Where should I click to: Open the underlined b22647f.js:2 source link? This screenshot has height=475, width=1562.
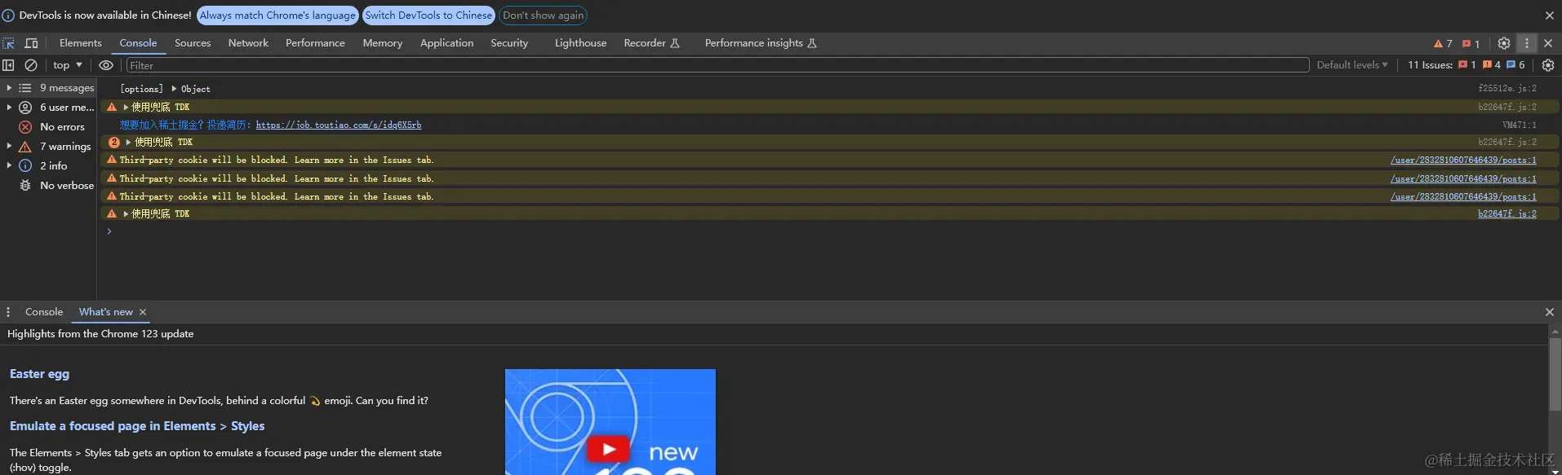[x=1507, y=213]
